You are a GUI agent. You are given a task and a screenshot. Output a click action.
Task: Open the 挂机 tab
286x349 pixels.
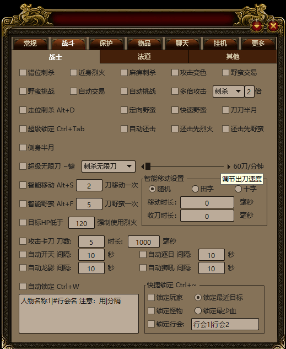pos(220,44)
